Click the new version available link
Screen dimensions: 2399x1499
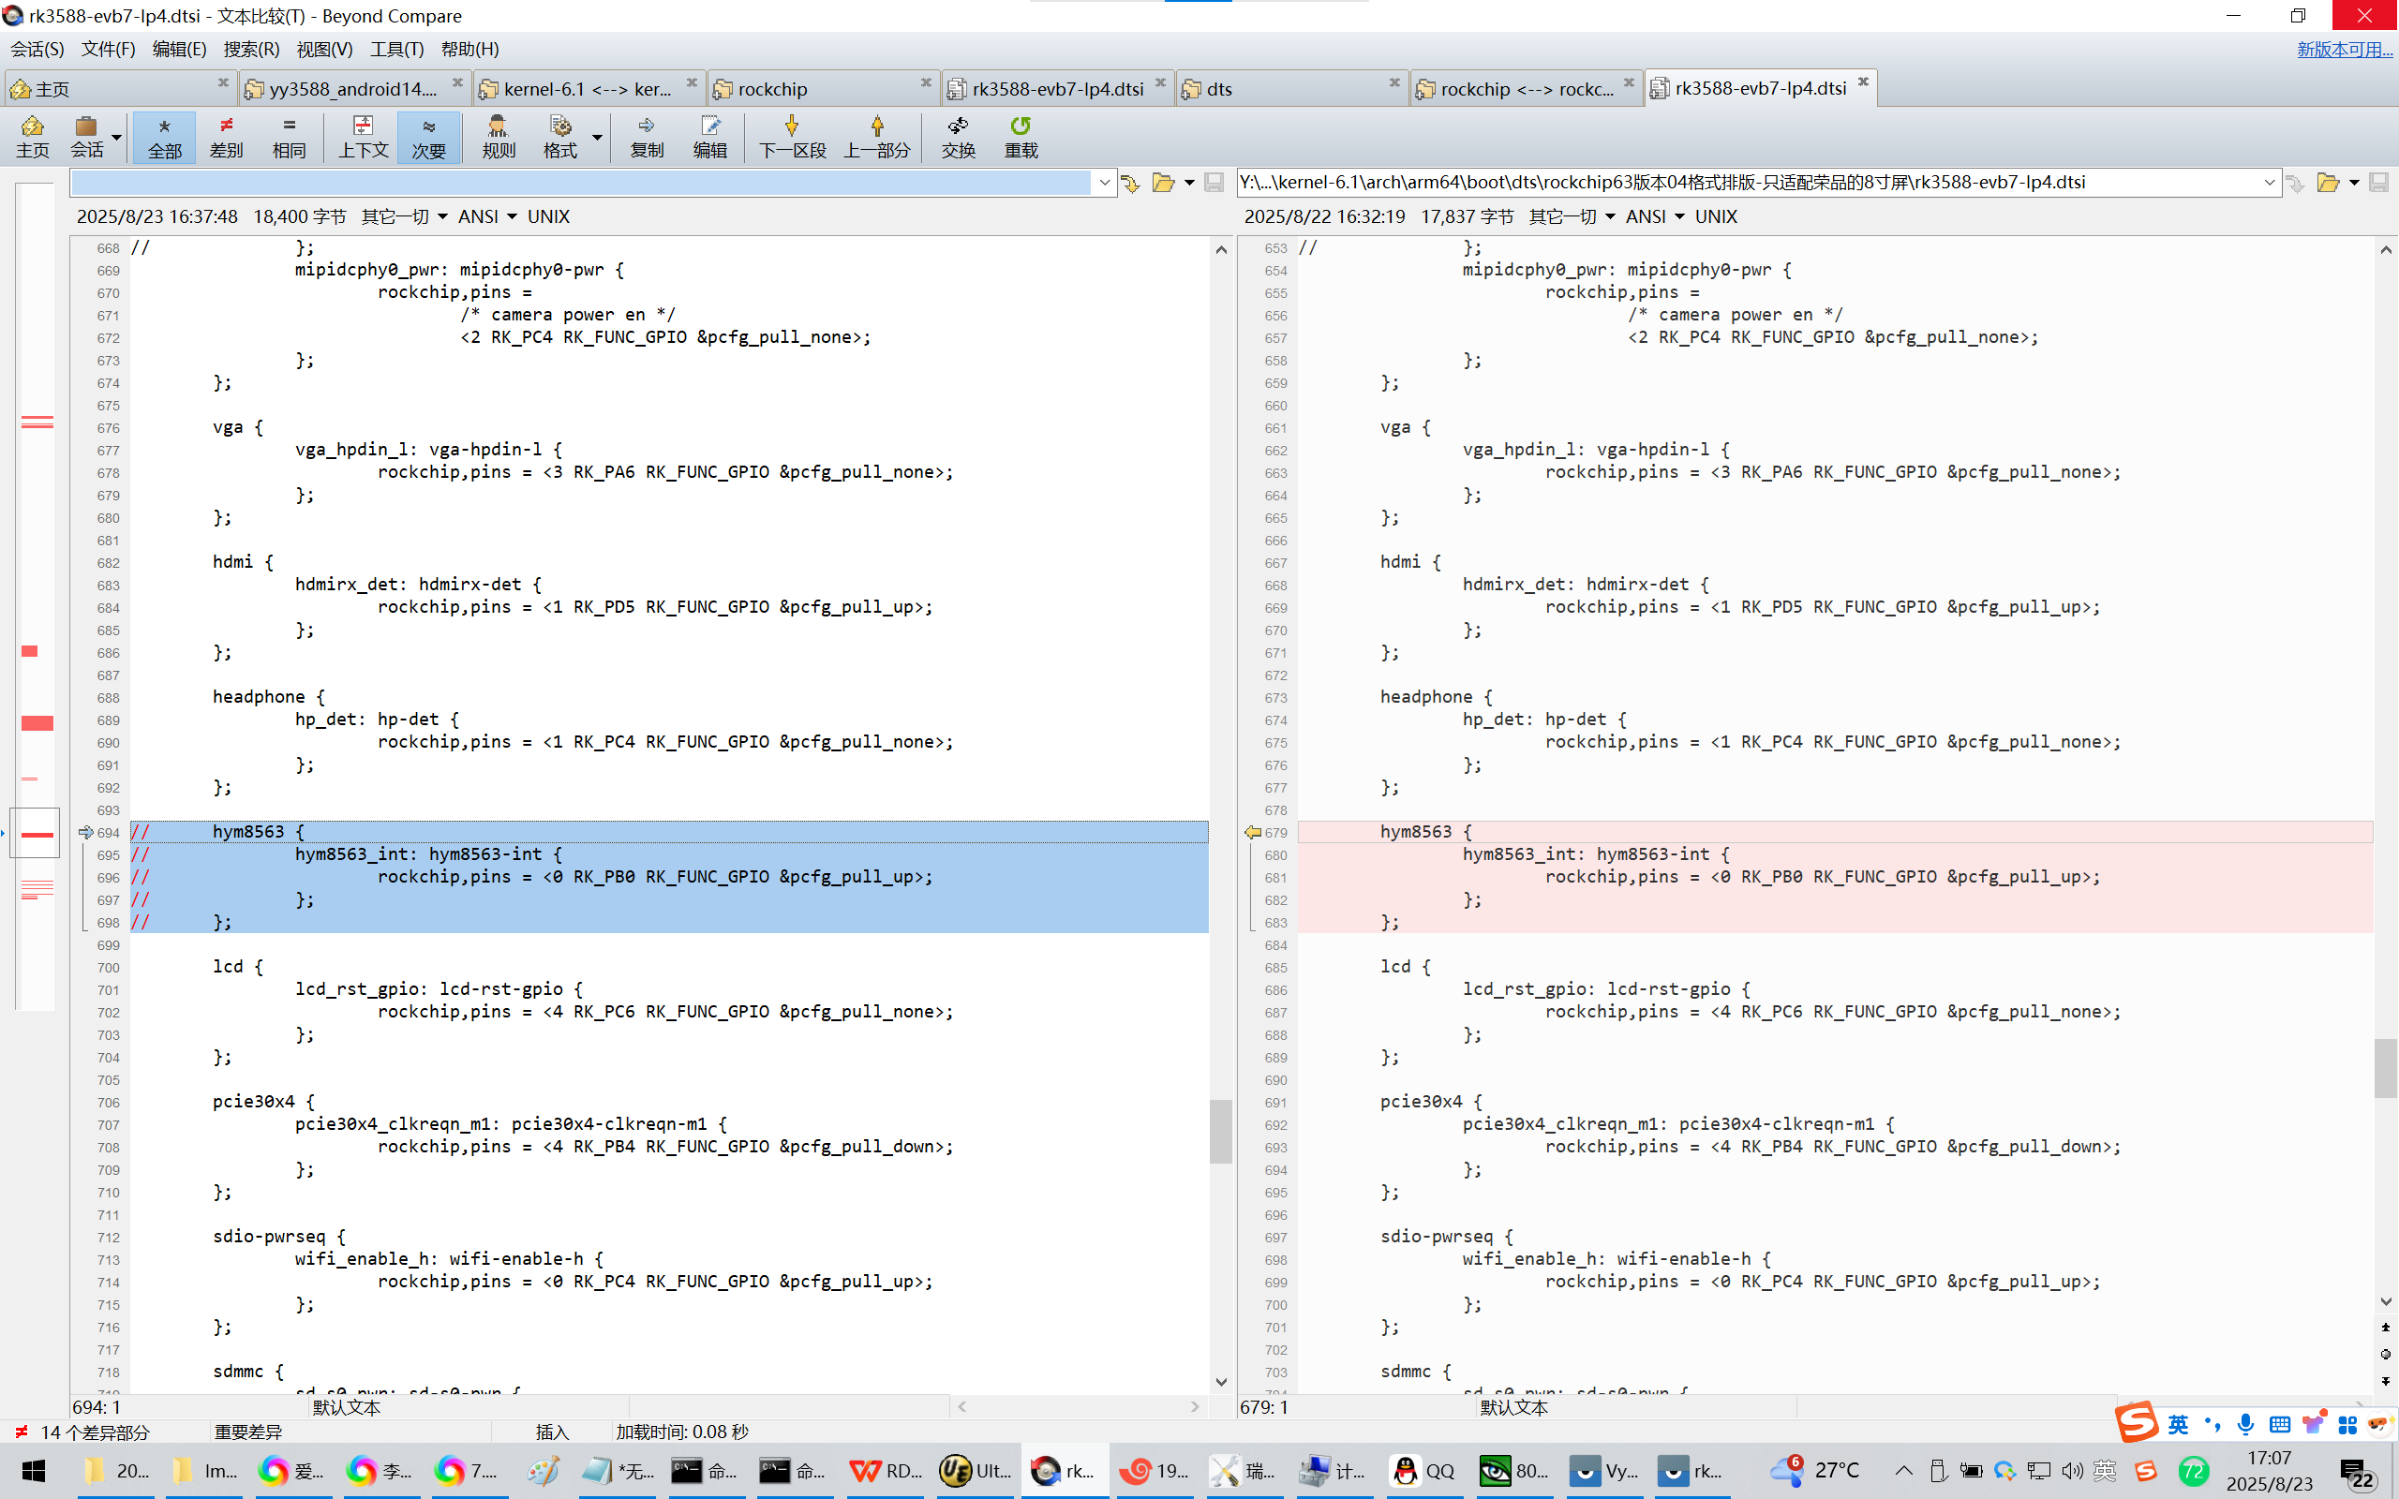2344,49
